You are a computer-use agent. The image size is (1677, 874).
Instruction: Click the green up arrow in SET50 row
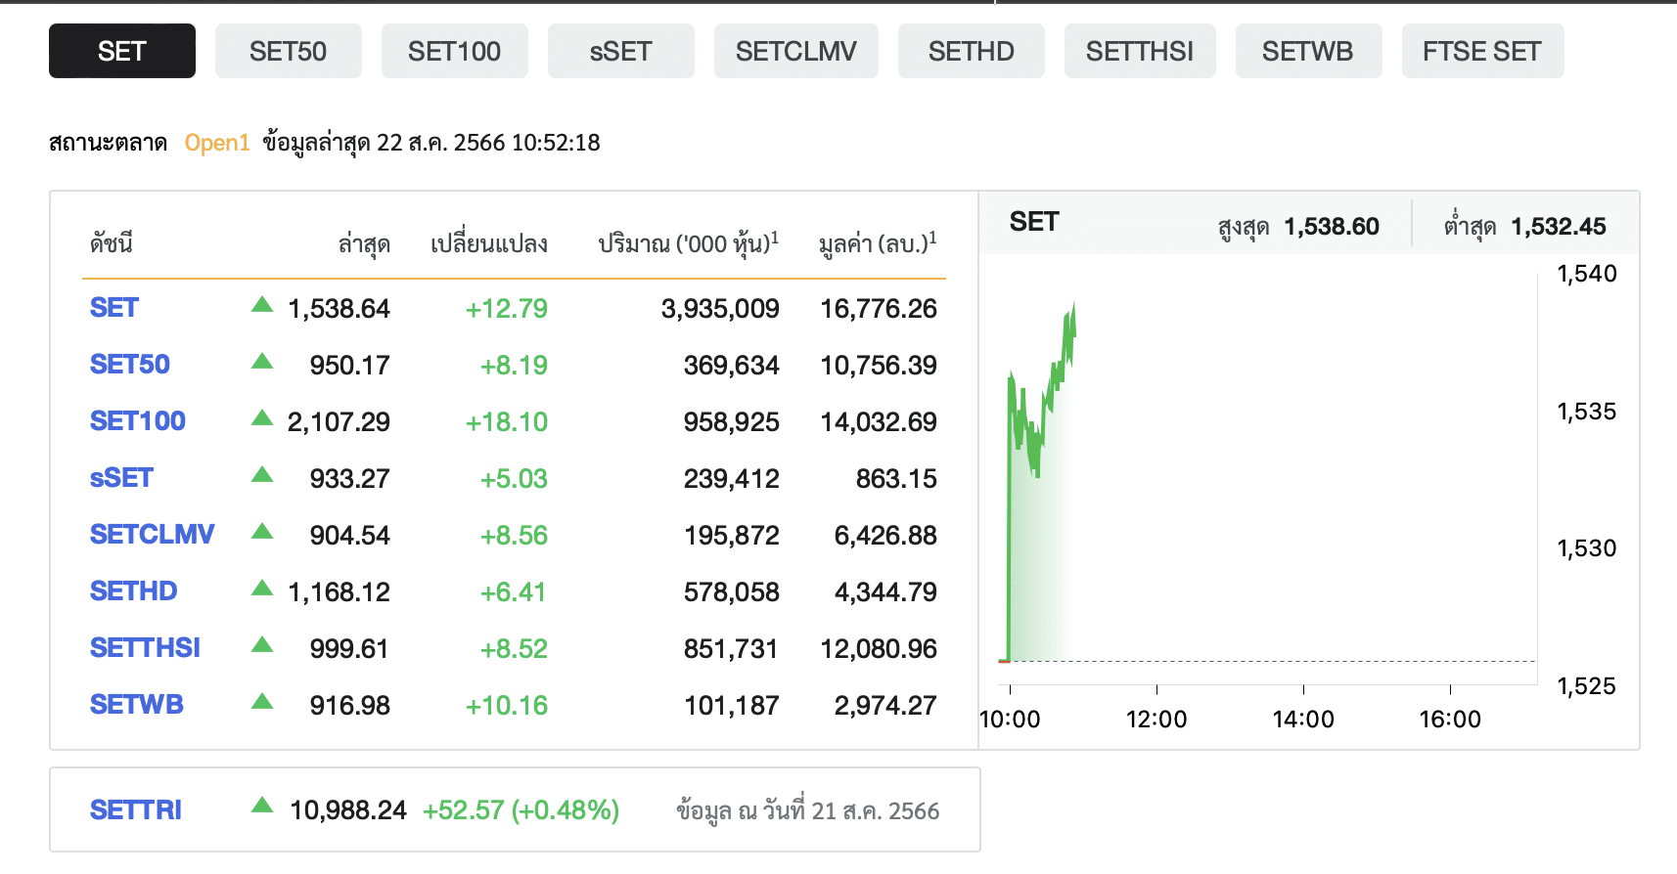262,361
